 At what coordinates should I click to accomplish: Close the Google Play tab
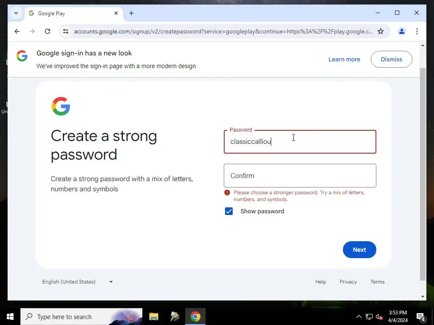pyautogui.click(x=116, y=13)
